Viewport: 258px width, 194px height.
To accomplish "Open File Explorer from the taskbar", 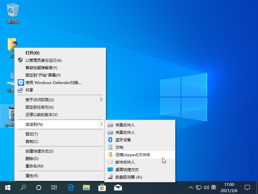I will 86,187.
